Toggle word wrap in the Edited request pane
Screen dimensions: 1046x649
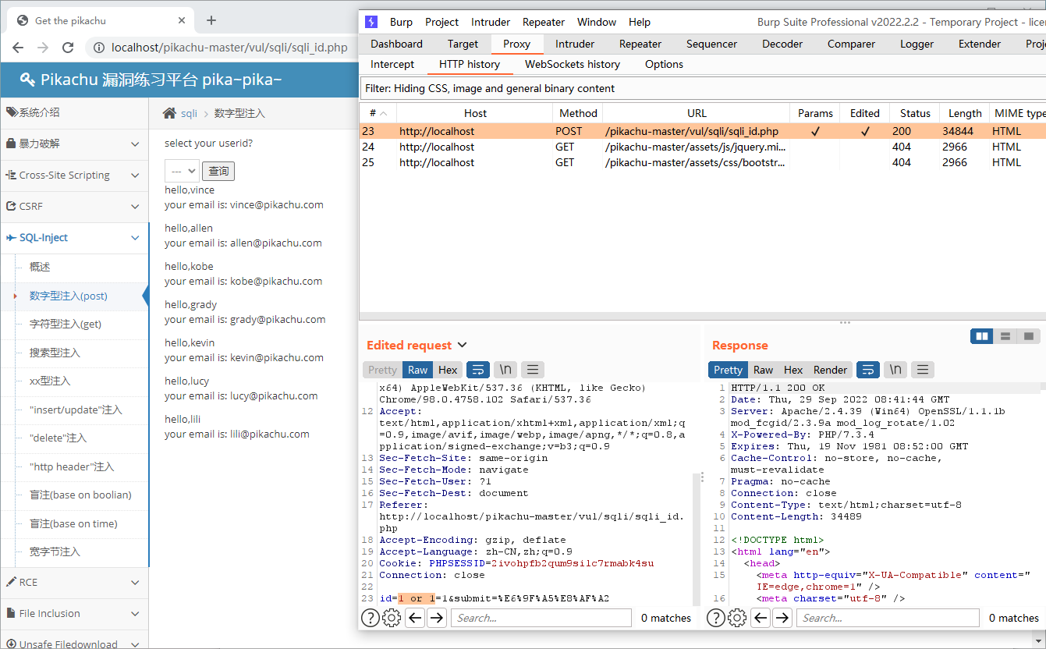point(478,370)
